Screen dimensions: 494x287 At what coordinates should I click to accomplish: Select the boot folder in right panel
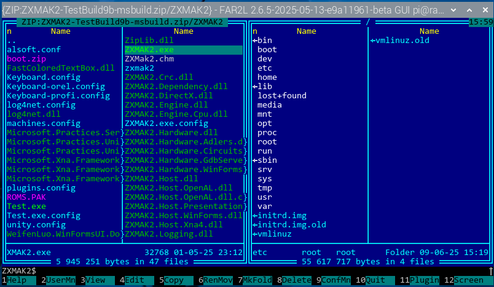click(267, 50)
